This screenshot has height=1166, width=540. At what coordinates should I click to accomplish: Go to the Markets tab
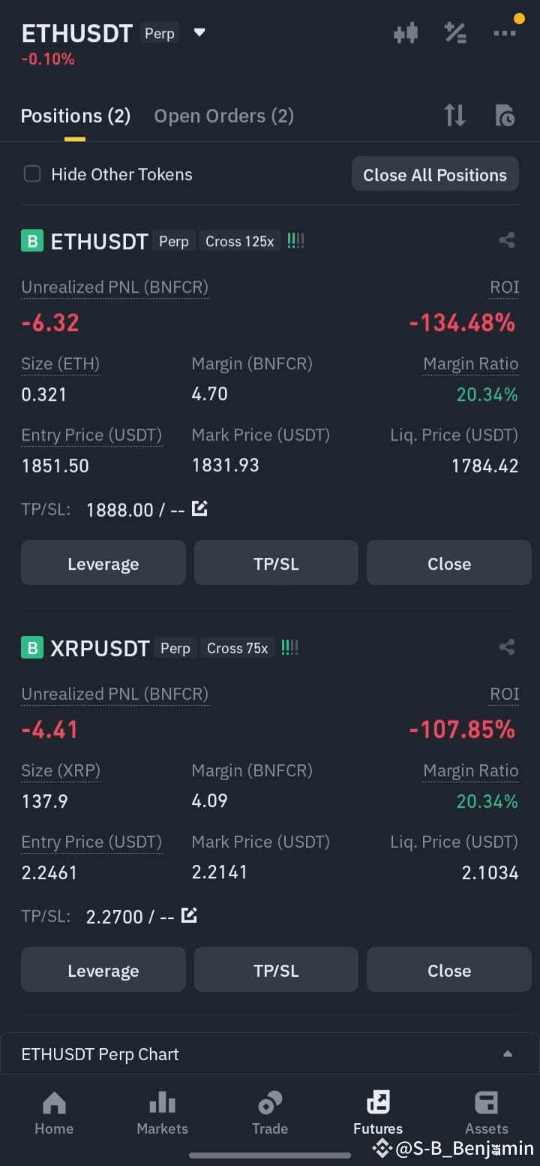[x=162, y=1113]
